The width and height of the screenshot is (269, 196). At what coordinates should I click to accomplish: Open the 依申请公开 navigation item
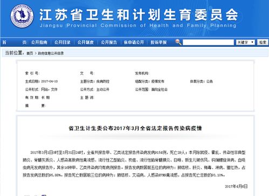(134, 43)
